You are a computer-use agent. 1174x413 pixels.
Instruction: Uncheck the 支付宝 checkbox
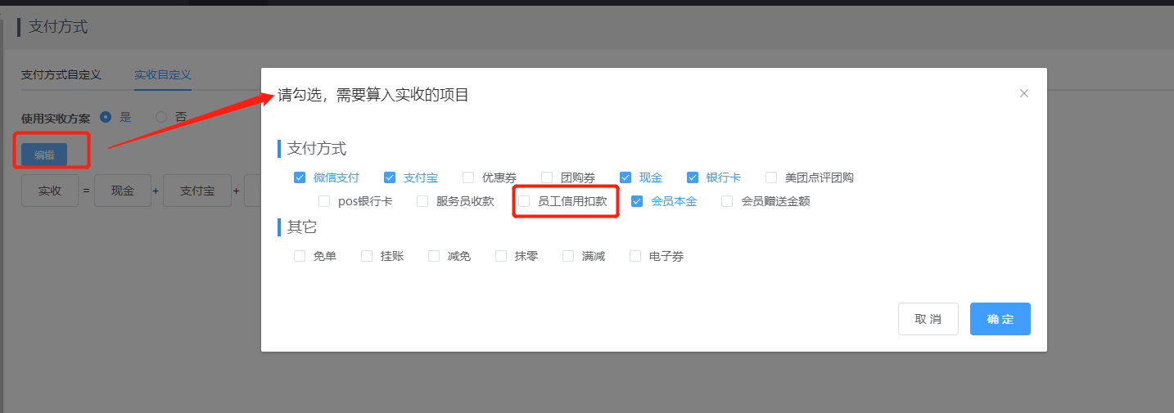coord(390,177)
